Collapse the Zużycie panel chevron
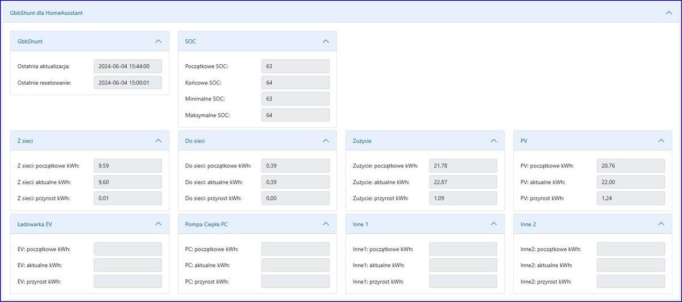This screenshot has height=302, width=682. [493, 140]
